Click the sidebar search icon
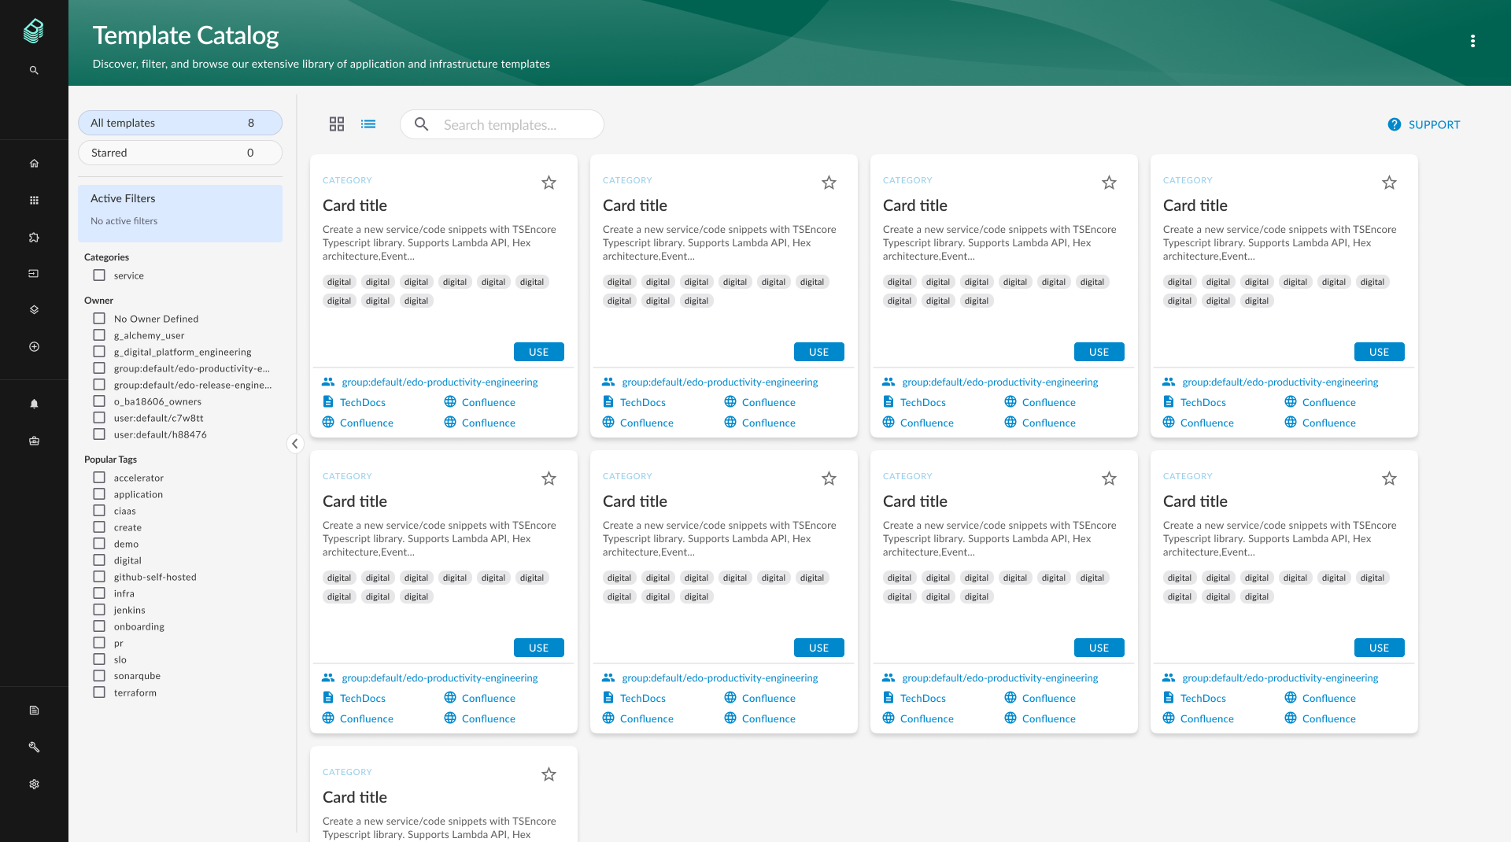 pos(34,70)
